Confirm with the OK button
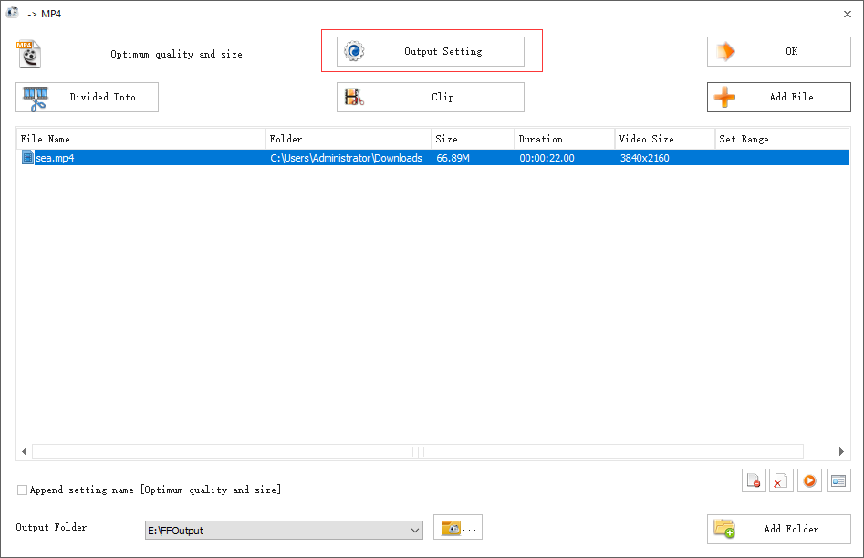The width and height of the screenshot is (864, 558). click(x=778, y=51)
